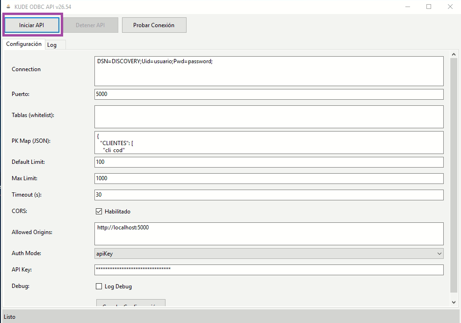Image resolution: width=461 pixels, height=323 pixels.
Task: Enable the Log Debug checkbox
Action: coord(99,286)
